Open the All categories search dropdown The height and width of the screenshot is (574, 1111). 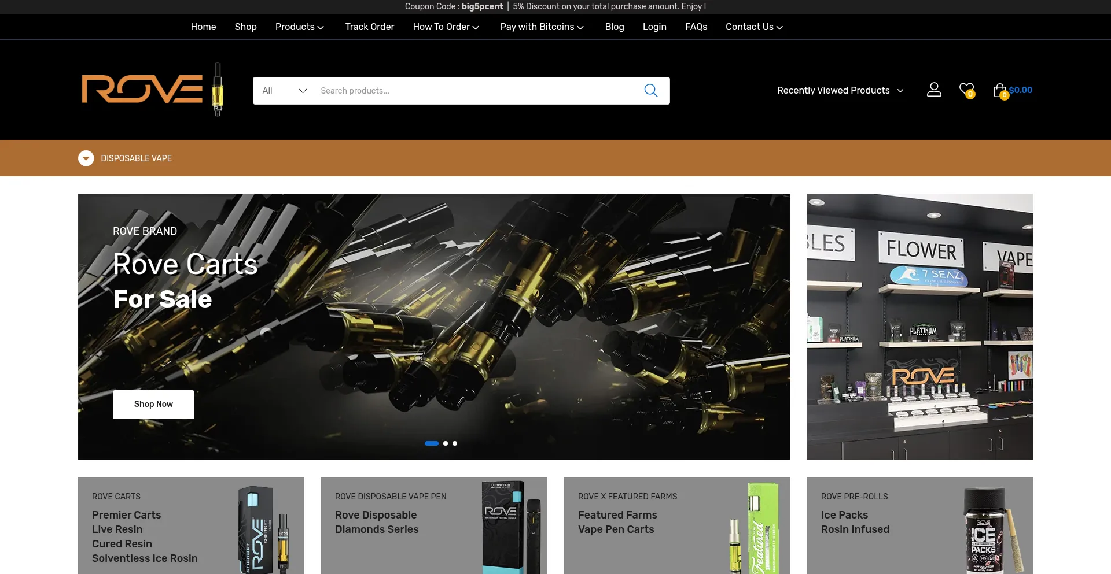[x=284, y=91]
